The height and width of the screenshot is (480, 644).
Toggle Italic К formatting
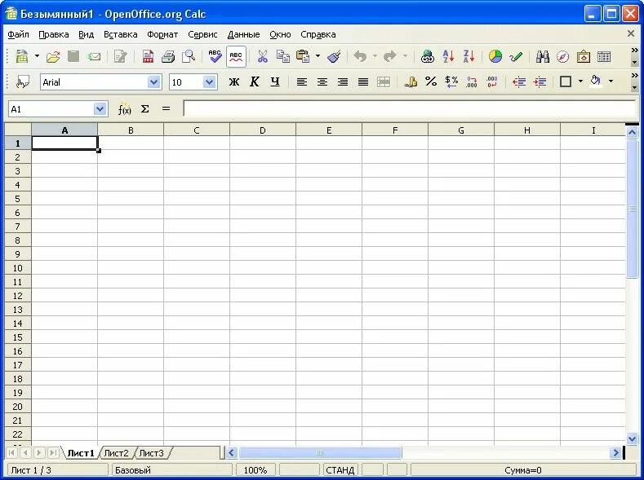pyautogui.click(x=254, y=82)
